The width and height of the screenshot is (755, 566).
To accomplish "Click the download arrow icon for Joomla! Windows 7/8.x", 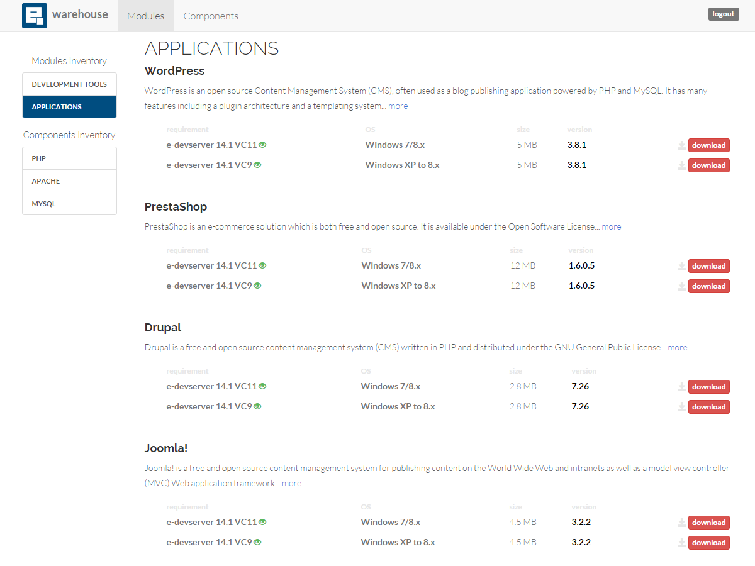I will click(681, 522).
